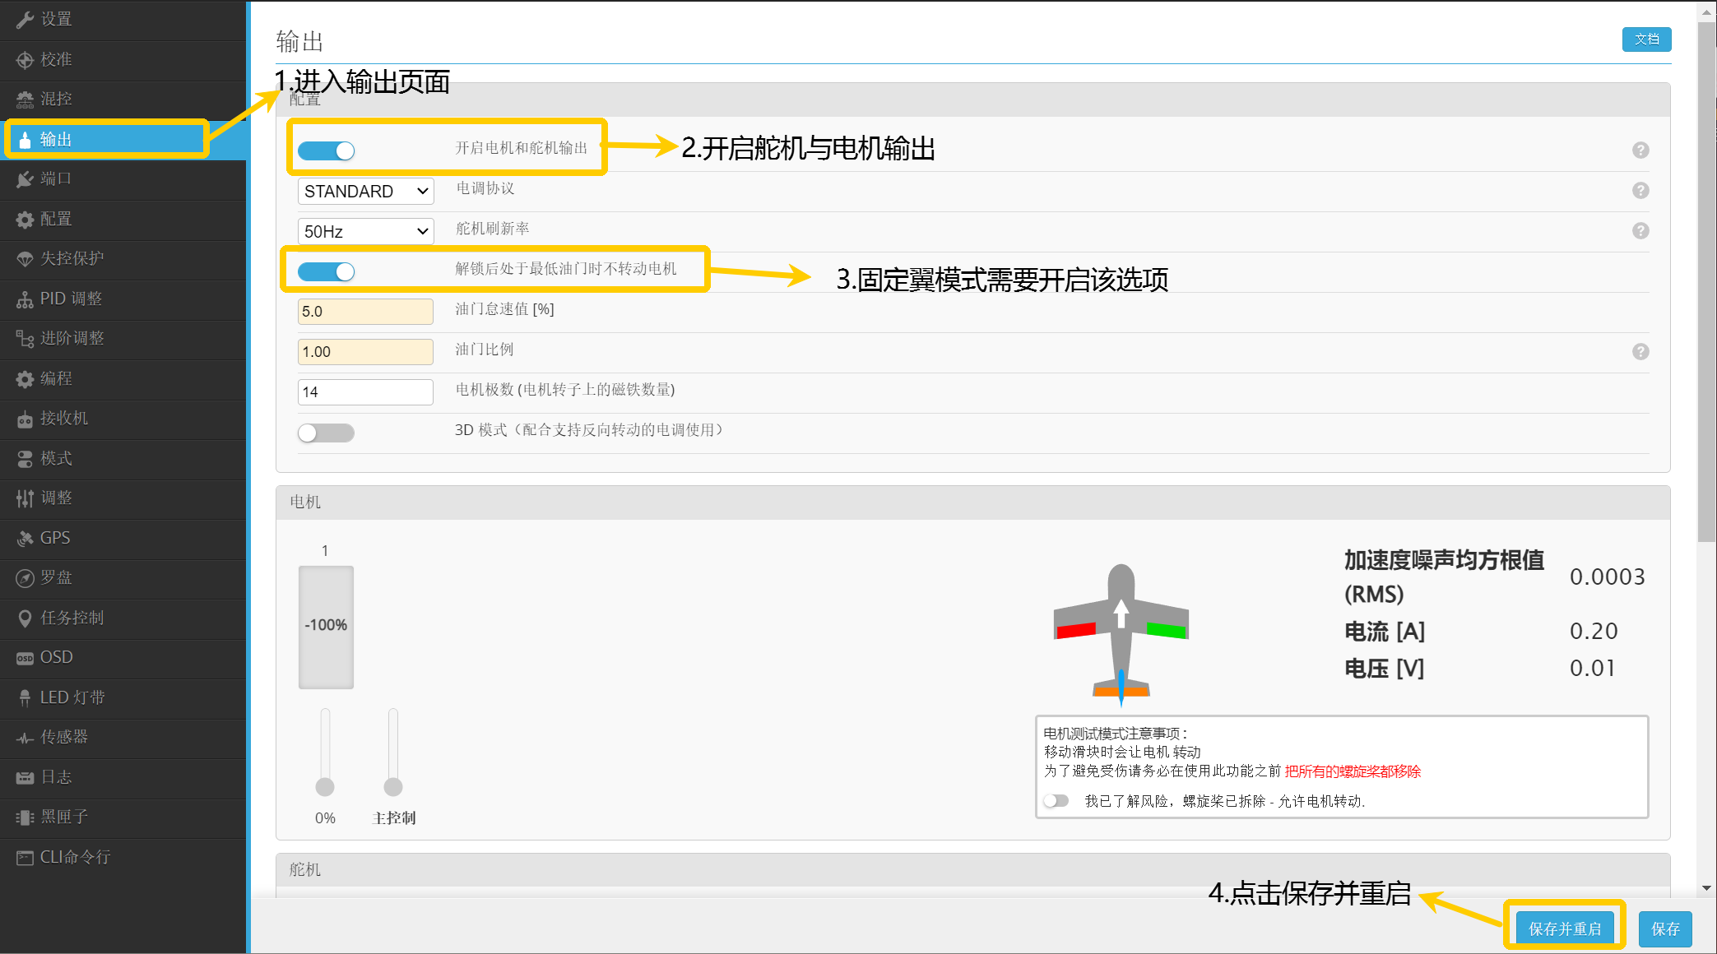This screenshot has height=954, width=1717.
Task: Click the 电机极数 input field
Action: point(365,392)
